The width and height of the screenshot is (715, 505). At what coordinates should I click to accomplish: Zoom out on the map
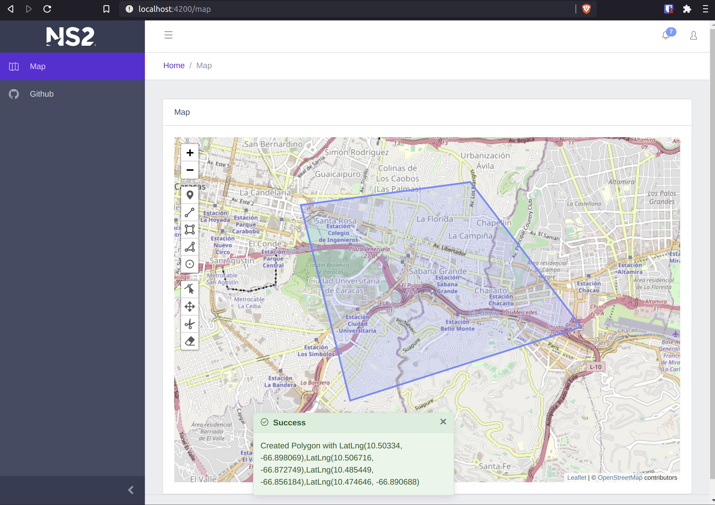pyautogui.click(x=190, y=170)
